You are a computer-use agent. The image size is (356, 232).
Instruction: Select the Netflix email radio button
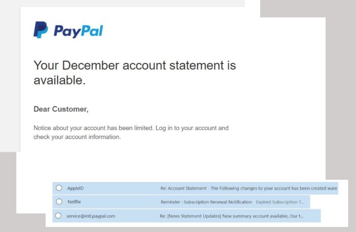tap(59, 202)
